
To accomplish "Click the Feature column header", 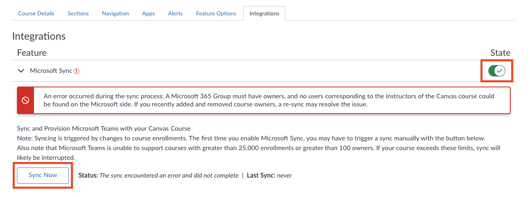I will pos(32,53).
